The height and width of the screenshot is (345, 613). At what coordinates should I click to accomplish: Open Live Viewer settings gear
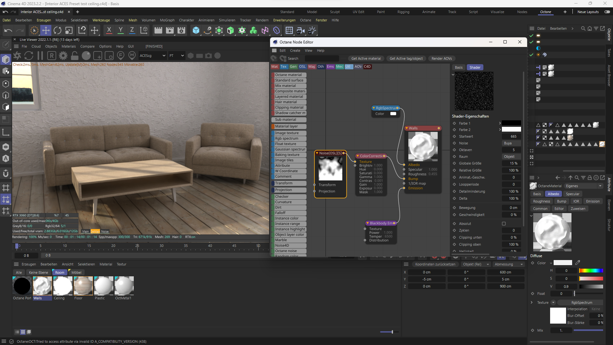coord(63,56)
